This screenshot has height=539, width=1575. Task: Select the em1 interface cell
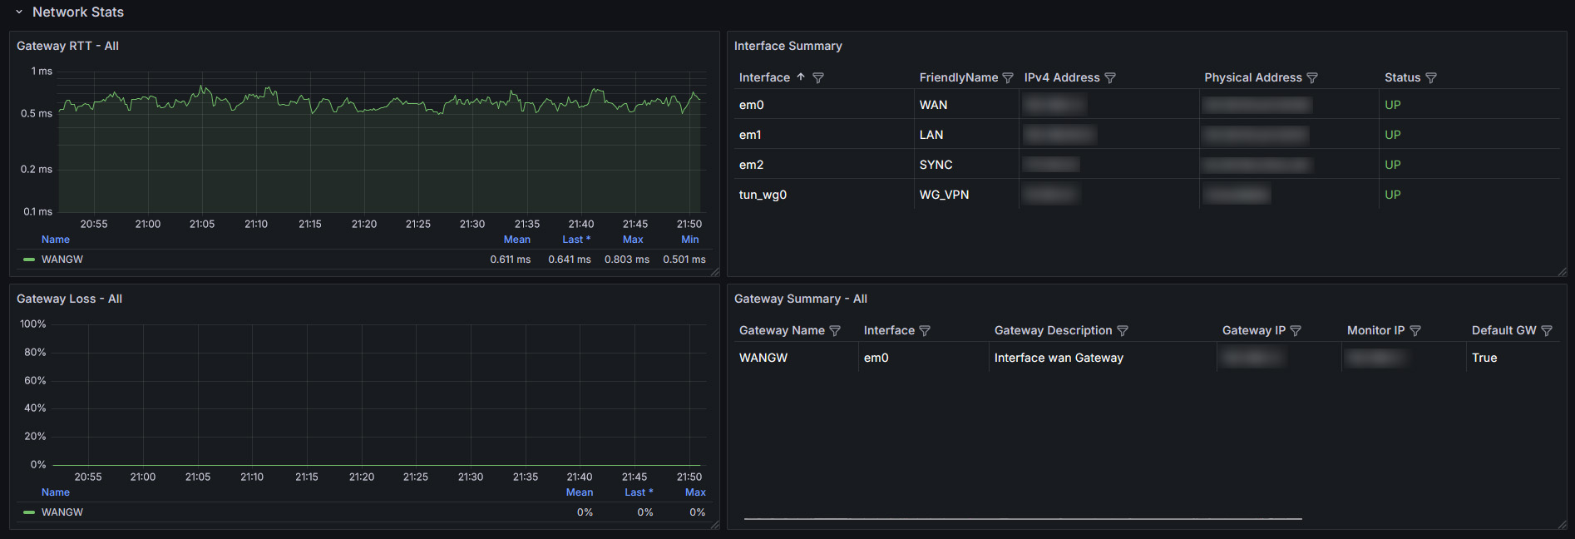(x=824, y=135)
